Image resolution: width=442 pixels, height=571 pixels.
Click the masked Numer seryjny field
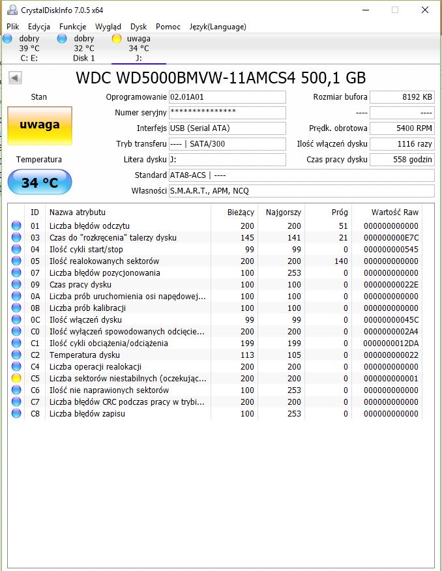pos(227,113)
